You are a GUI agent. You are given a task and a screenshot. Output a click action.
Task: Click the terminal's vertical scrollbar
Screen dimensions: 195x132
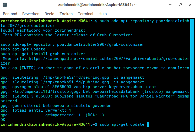(x=192, y=73)
